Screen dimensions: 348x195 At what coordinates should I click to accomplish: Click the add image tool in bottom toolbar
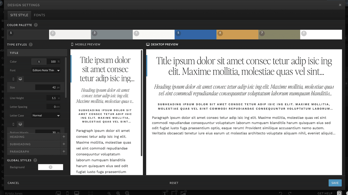(x=183, y=193)
